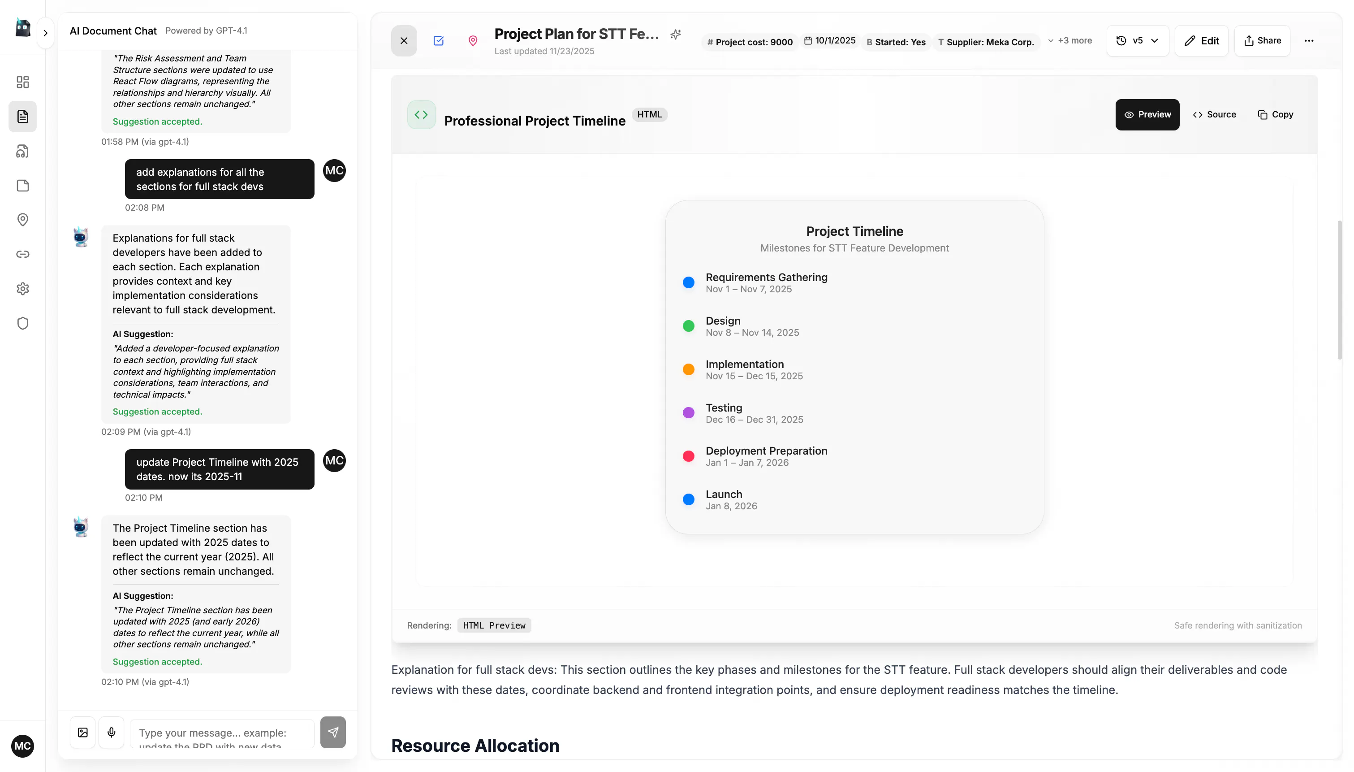Open the dashboard grid icon in sidebar

point(23,82)
